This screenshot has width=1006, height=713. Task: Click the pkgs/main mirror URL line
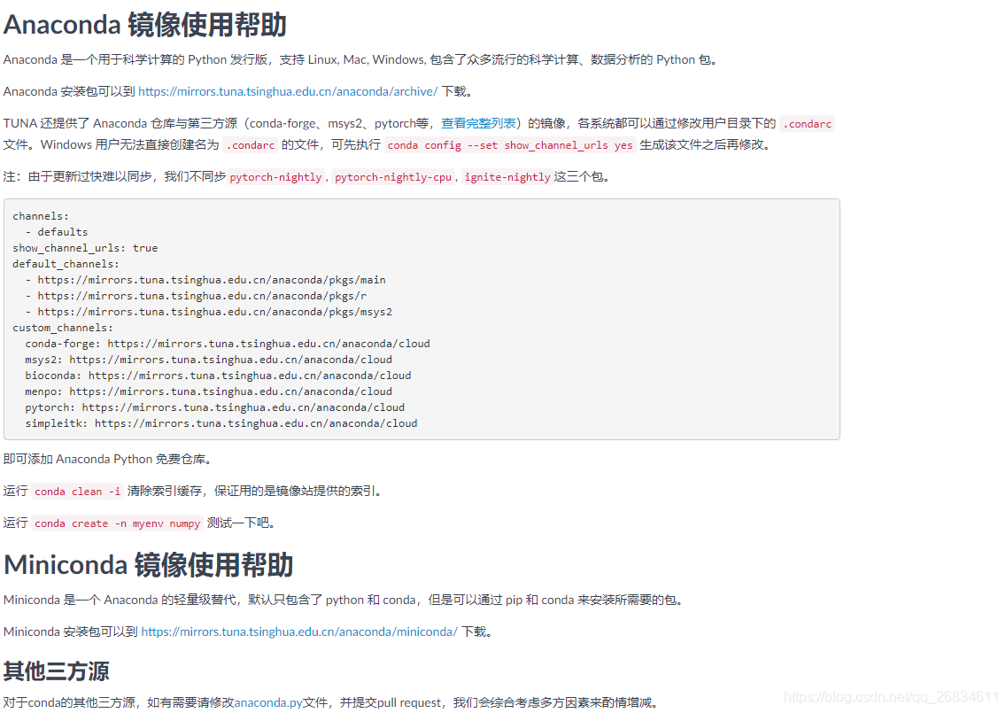(205, 280)
